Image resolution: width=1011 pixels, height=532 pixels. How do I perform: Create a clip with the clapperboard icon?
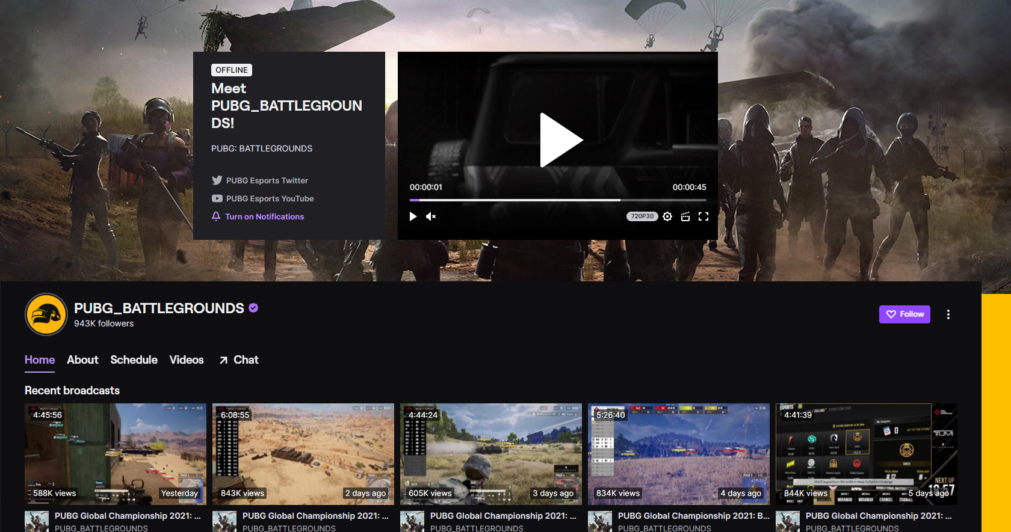click(685, 216)
